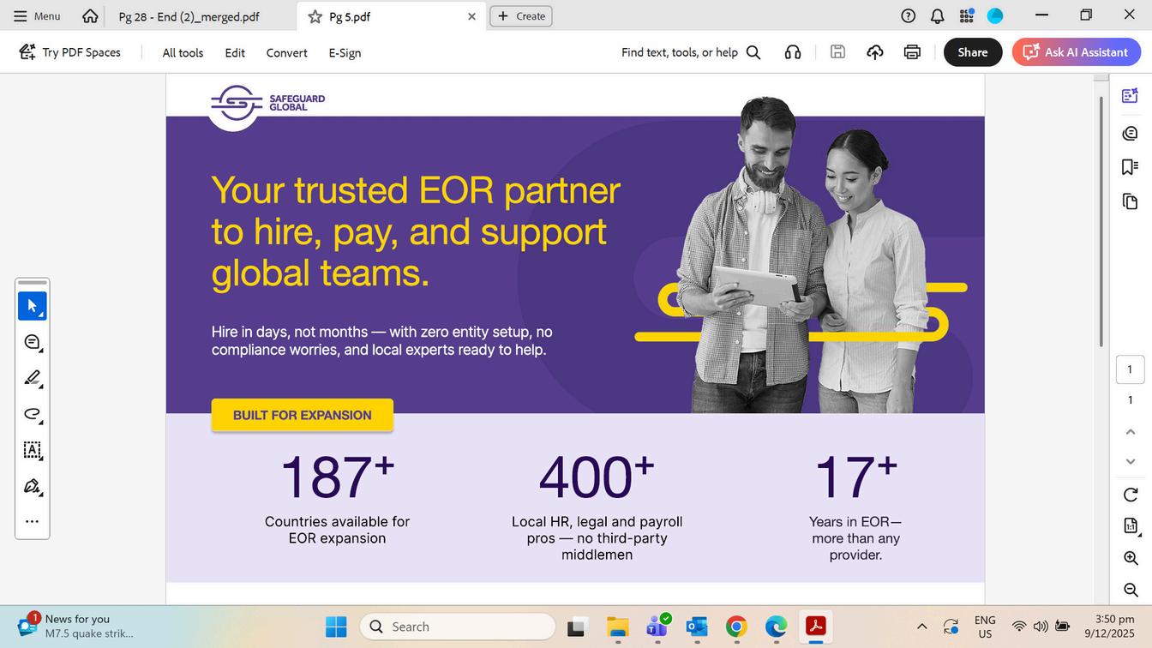Screen dimensions: 1152x648
Task: Choose the Select arrow tool in the quick toolbar
Action: coord(33,306)
